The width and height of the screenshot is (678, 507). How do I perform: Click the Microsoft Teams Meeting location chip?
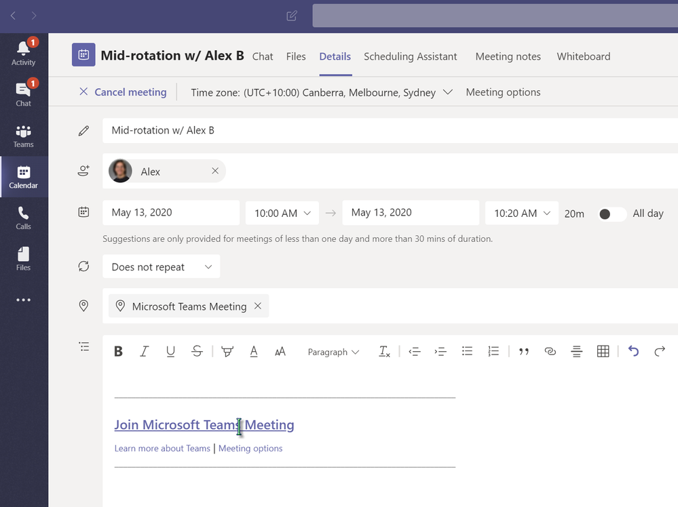click(x=189, y=306)
